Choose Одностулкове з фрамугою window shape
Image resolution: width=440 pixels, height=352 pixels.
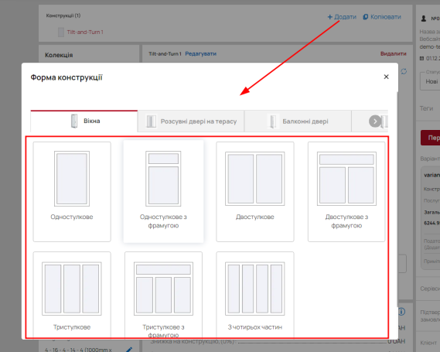pyautogui.click(x=163, y=191)
